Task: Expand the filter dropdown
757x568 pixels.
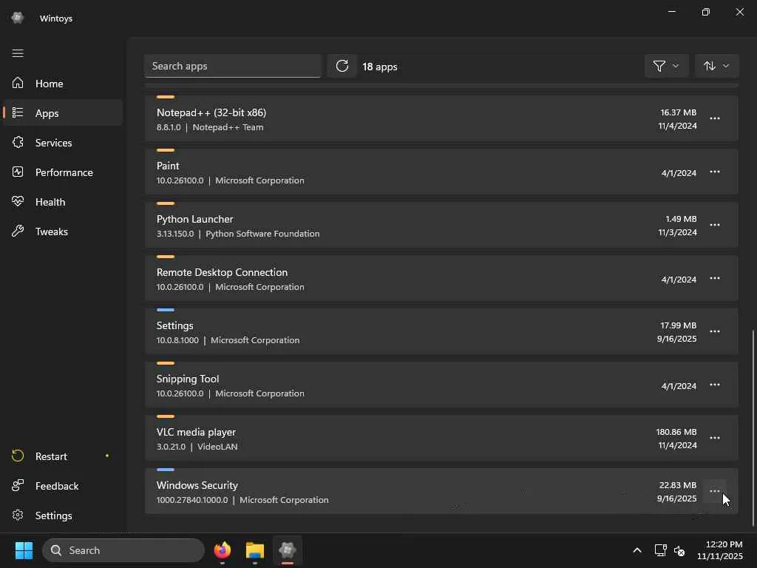Action: (x=666, y=66)
